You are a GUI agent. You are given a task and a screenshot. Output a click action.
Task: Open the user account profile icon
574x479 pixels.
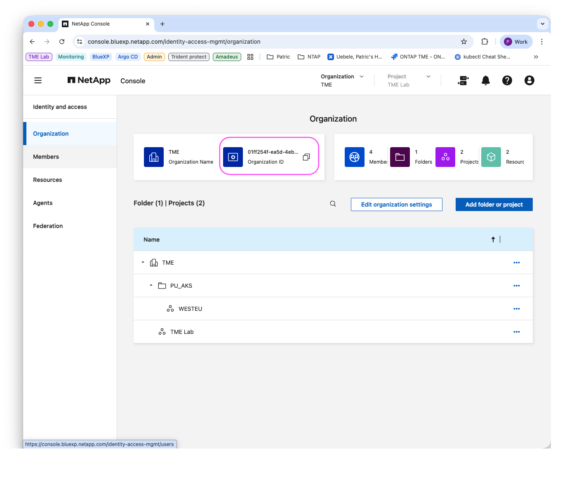(x=529, y=80)
